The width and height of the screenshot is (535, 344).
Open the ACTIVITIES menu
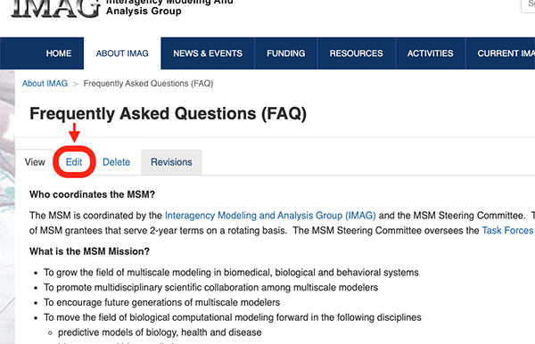(x=431, y=53)
